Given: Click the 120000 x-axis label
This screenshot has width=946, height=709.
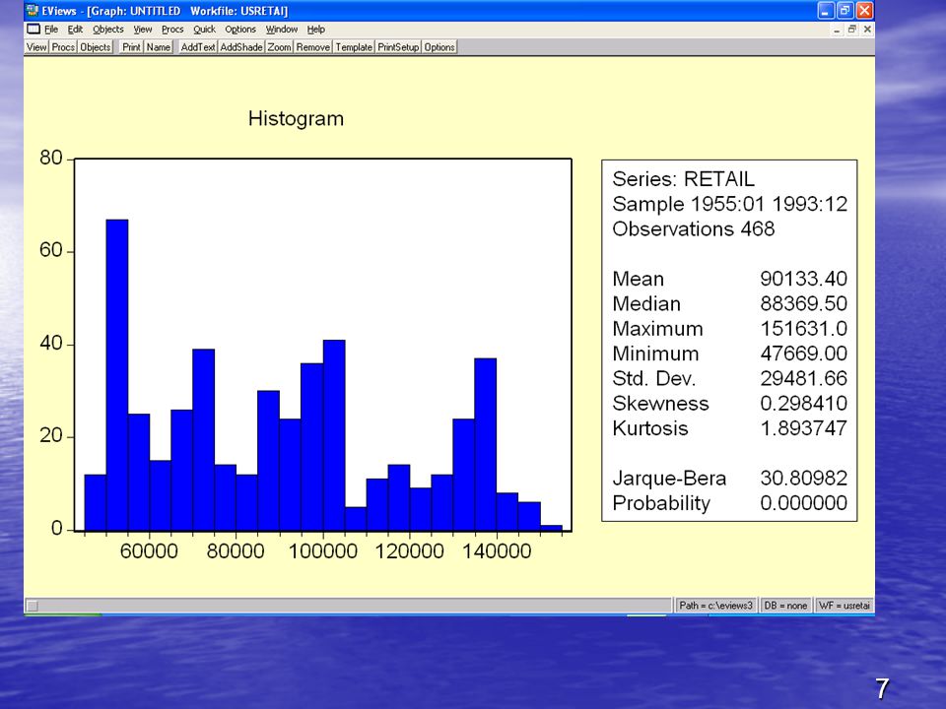Looking at the screenshot, I should pyautogui.click(x=410, y=551).
